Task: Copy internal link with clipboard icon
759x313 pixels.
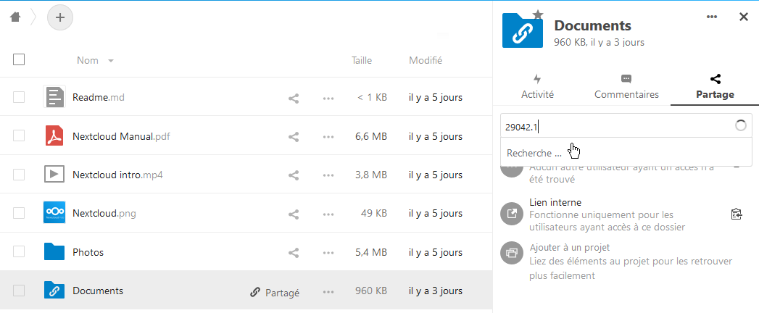Action: [737, 214]
